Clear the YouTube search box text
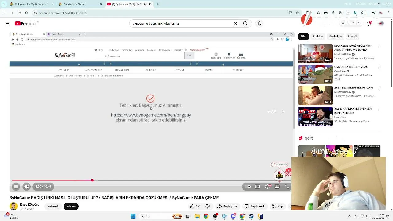This screenshot has height=221, width=393. pyautogui.click(x=235, y=24)
